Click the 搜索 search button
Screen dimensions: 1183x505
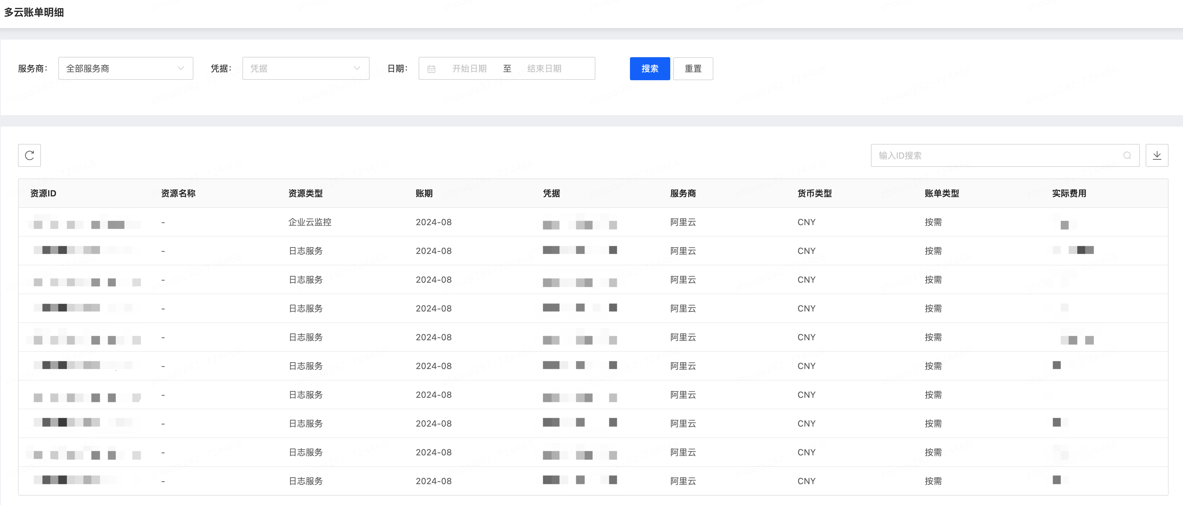(649, 68)
